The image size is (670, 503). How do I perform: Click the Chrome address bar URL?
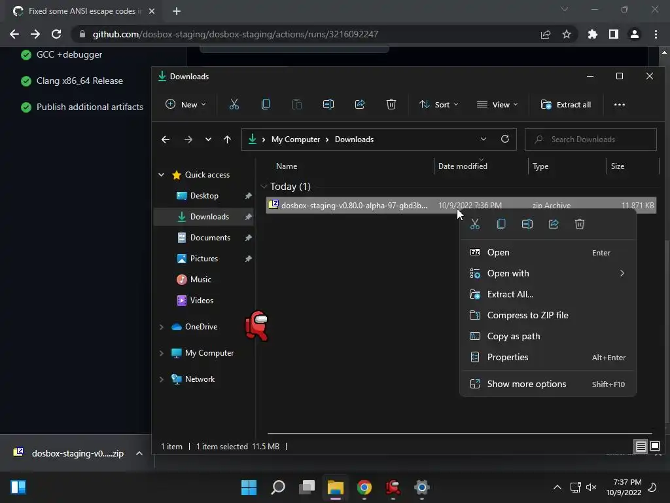coord(236,34)
